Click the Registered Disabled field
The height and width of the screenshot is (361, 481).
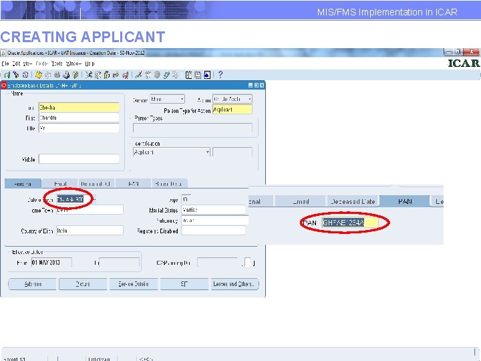[213, 231]
